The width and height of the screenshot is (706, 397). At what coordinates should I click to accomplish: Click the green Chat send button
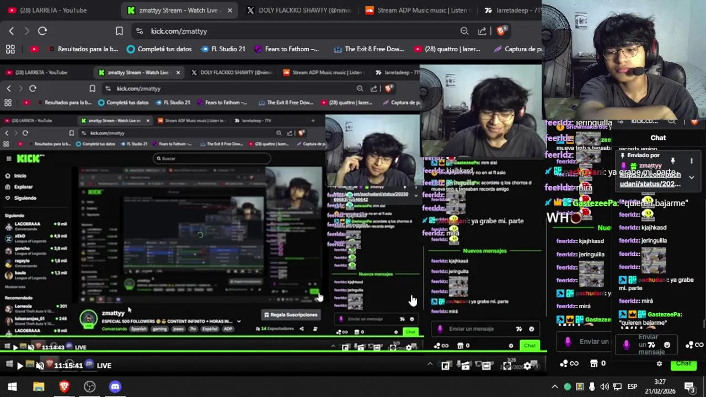click(x=683, y=363)
